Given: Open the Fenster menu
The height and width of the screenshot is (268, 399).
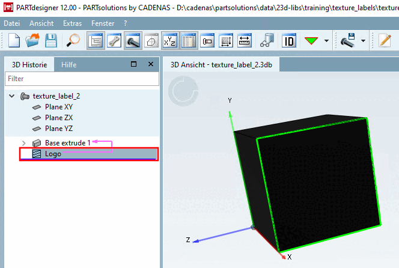Looking at the screenshot, I should pyautogui.click(x=103, y=23).
